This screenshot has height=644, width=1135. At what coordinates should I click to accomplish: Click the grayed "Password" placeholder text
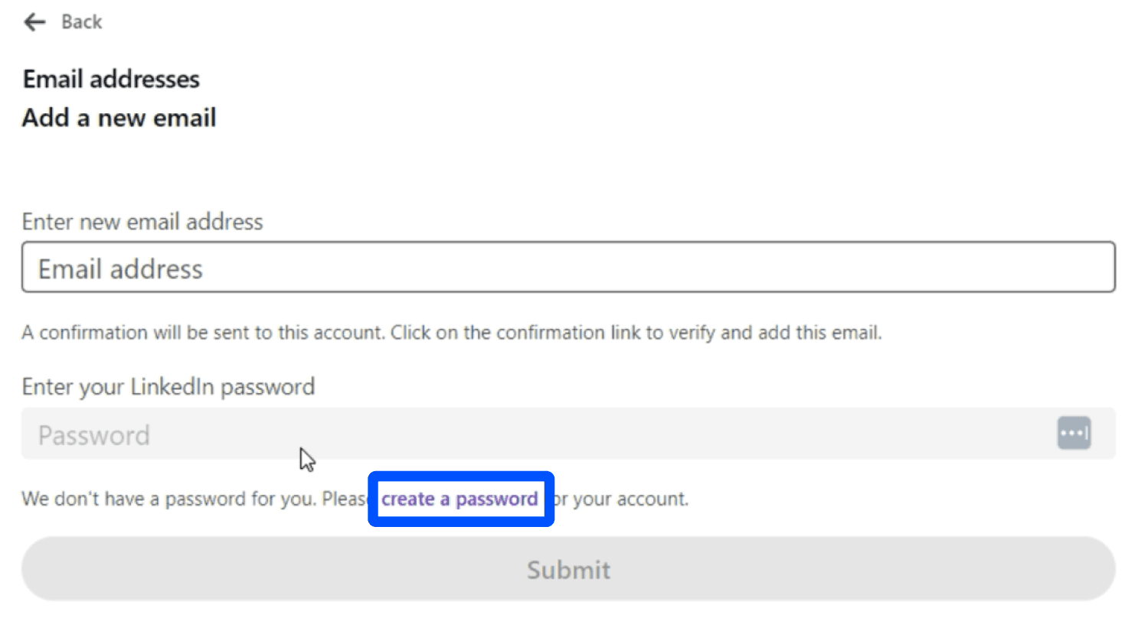(x=94, y=435)
